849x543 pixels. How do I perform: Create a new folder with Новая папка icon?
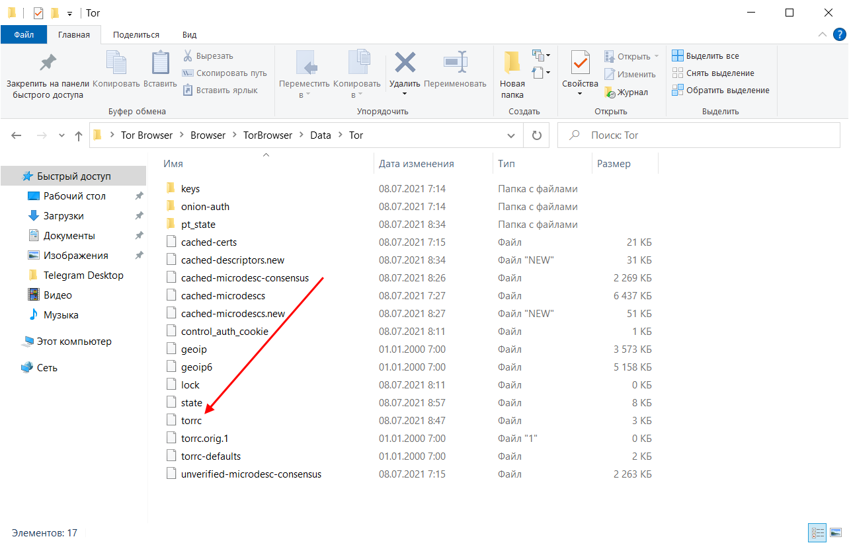(512, 63)
